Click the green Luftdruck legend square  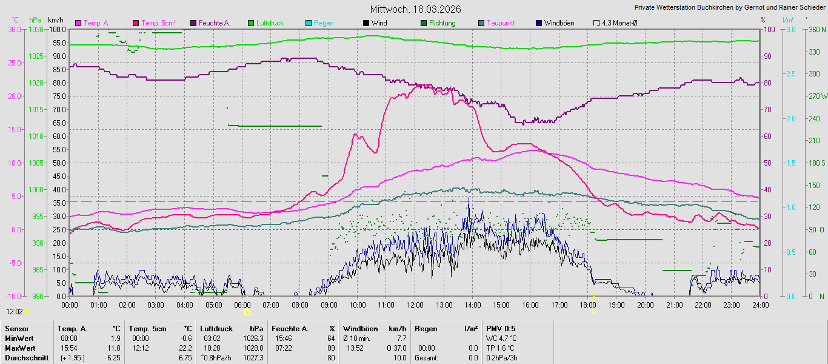[x=251, y=23]
